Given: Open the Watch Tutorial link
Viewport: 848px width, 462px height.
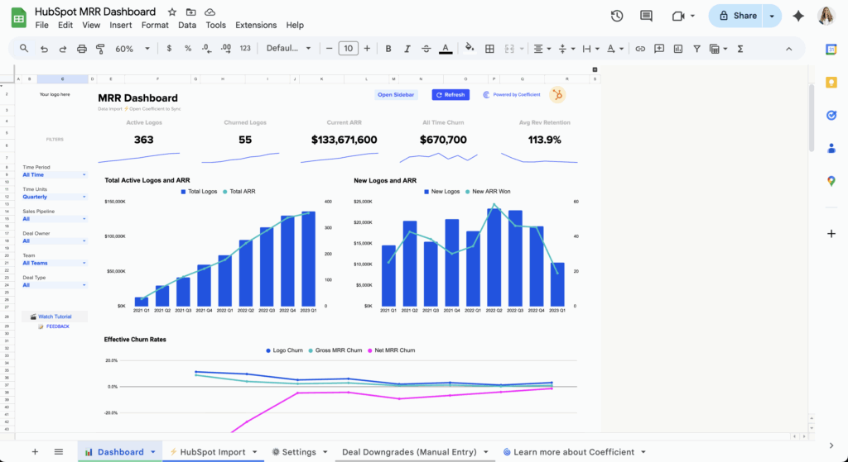Looking at the screenshot, I should [55, 317].
